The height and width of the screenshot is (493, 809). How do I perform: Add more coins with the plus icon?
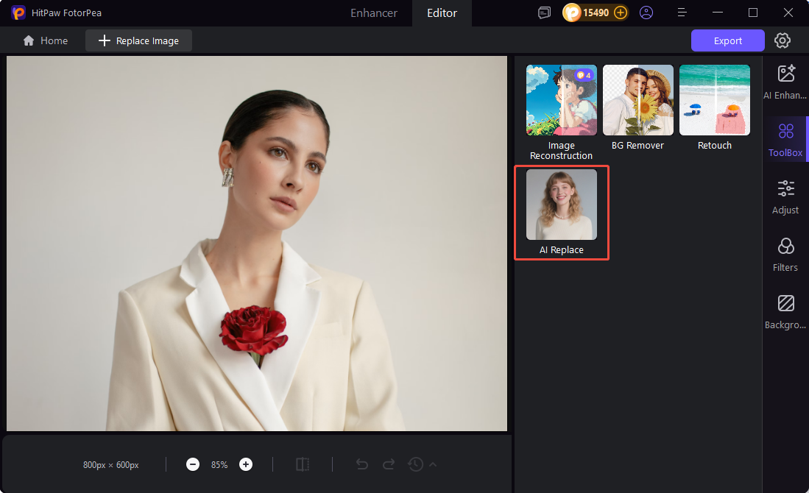[x=621, y=13]
